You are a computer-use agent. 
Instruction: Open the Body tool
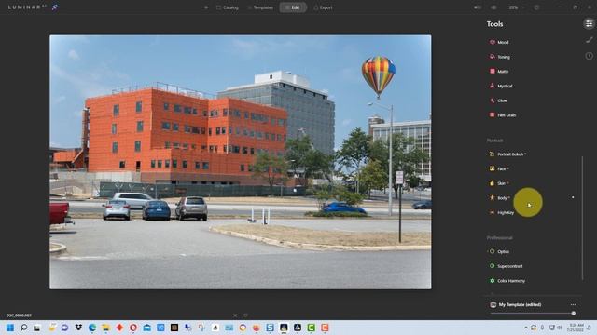499,198
